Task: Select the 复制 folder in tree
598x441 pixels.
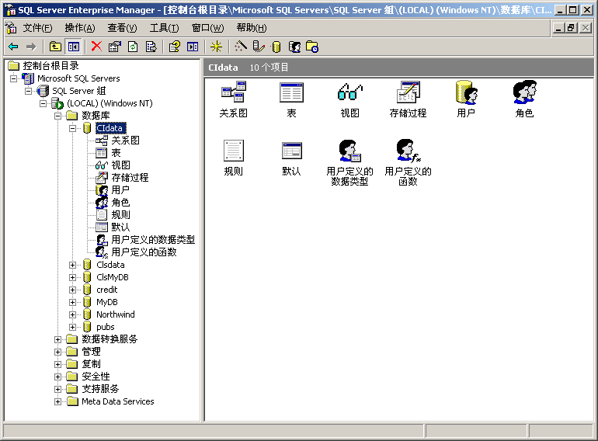Action: (91, 364)
